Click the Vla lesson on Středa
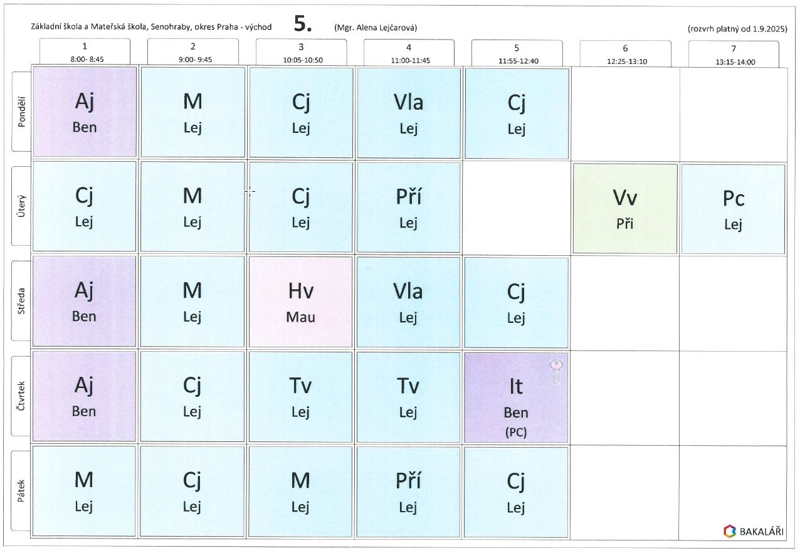The image size is (800, 553). pos(408,302)
